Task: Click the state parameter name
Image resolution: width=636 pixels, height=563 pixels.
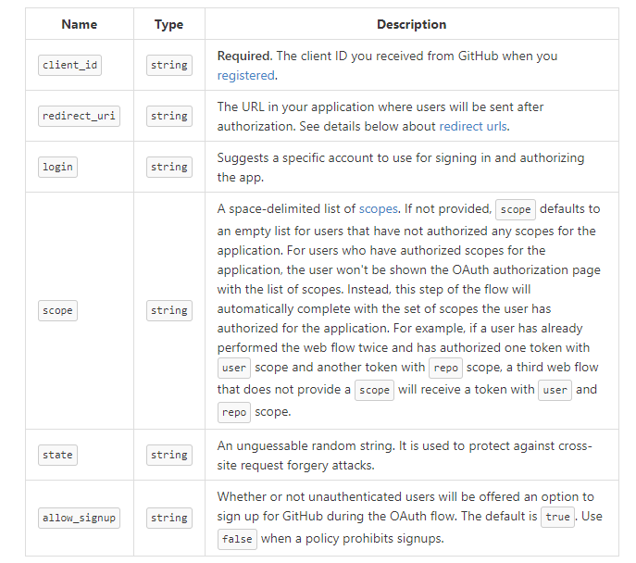Action: pos(57,455)
